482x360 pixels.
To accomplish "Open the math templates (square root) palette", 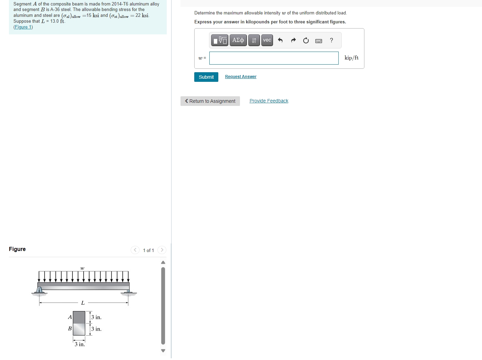I will 220,40.
